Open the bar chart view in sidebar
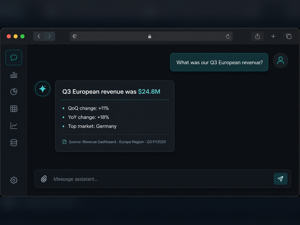 pos(14,75)
